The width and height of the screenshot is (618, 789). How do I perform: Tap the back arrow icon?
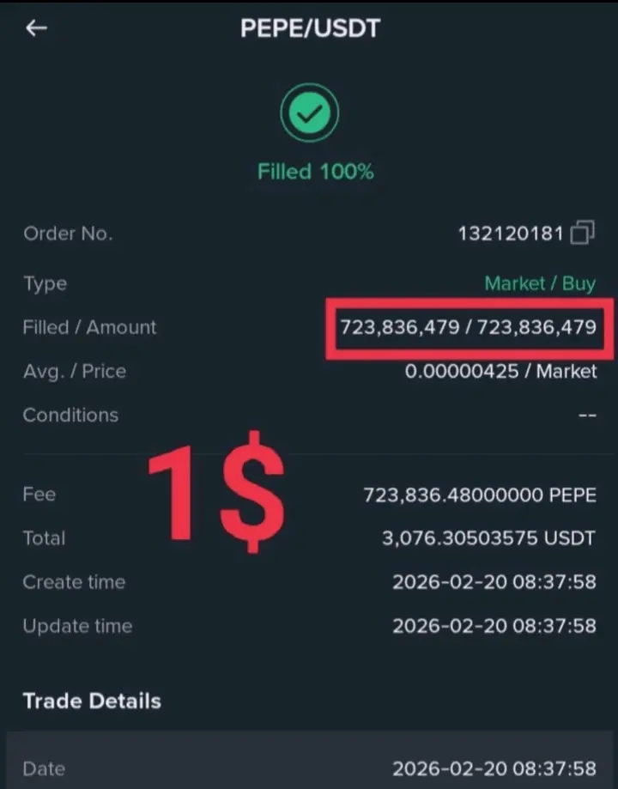[x=36, y=28]
